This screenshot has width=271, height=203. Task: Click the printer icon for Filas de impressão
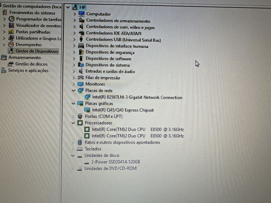point(80,77)
